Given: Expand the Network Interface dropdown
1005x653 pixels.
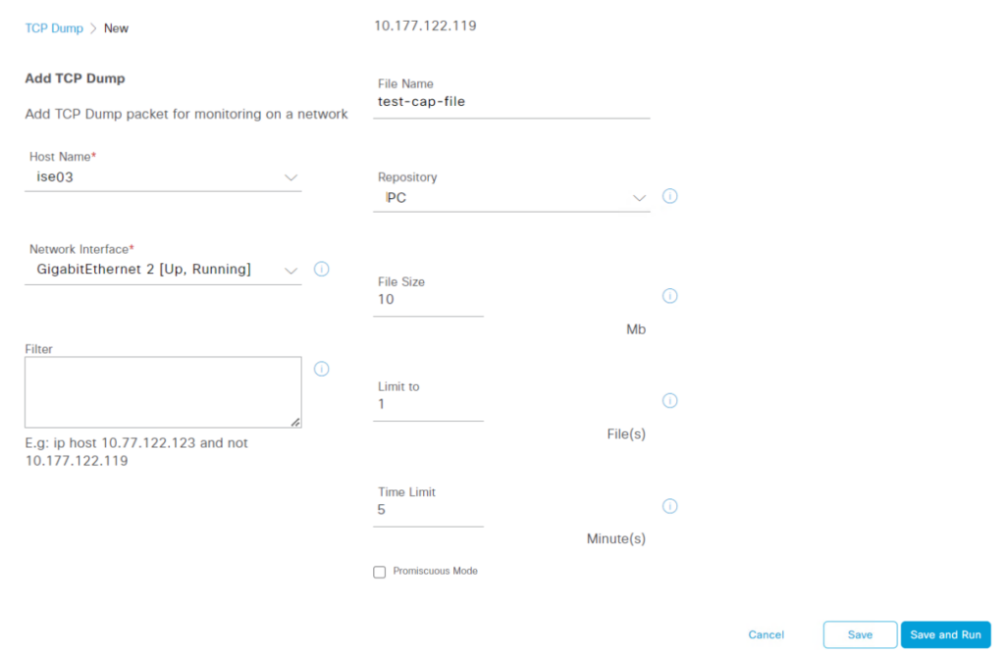Looking at the screenshot, I should coord(291,270).
